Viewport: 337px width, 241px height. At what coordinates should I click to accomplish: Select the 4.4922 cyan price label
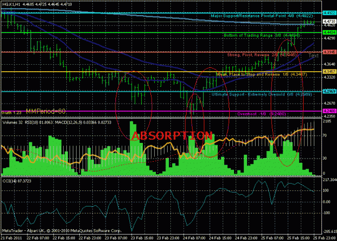(x=329, y=13)
